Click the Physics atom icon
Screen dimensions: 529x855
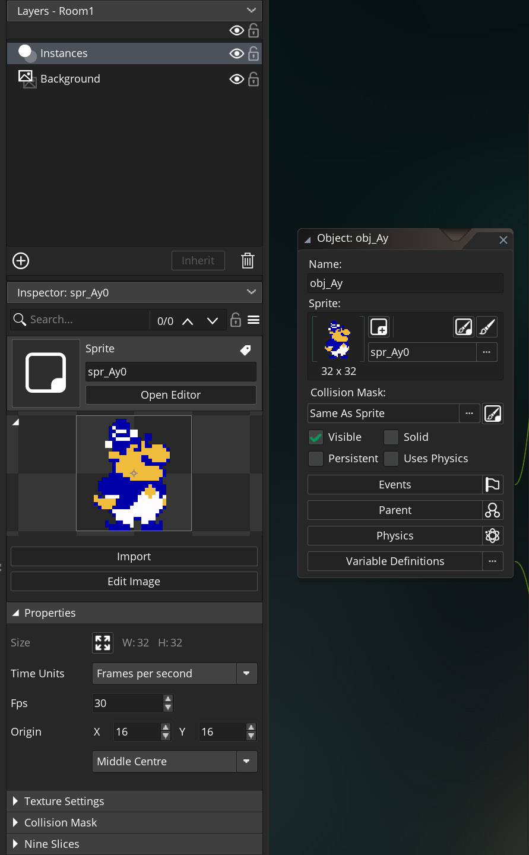pos(493,536)
